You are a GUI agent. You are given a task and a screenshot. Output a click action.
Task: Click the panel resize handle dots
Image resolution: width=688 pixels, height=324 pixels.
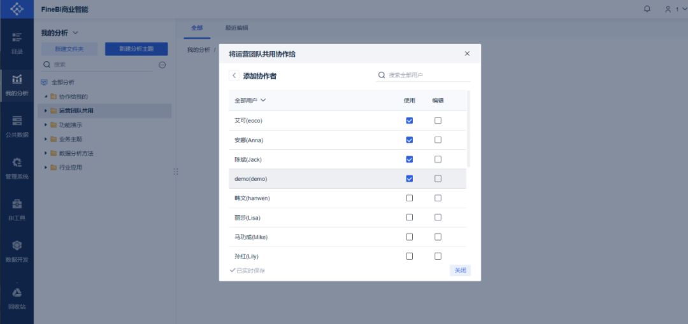(176, 172)
